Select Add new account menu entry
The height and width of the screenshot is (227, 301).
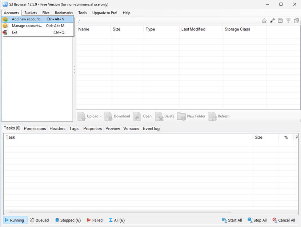[x=38, y=19]
